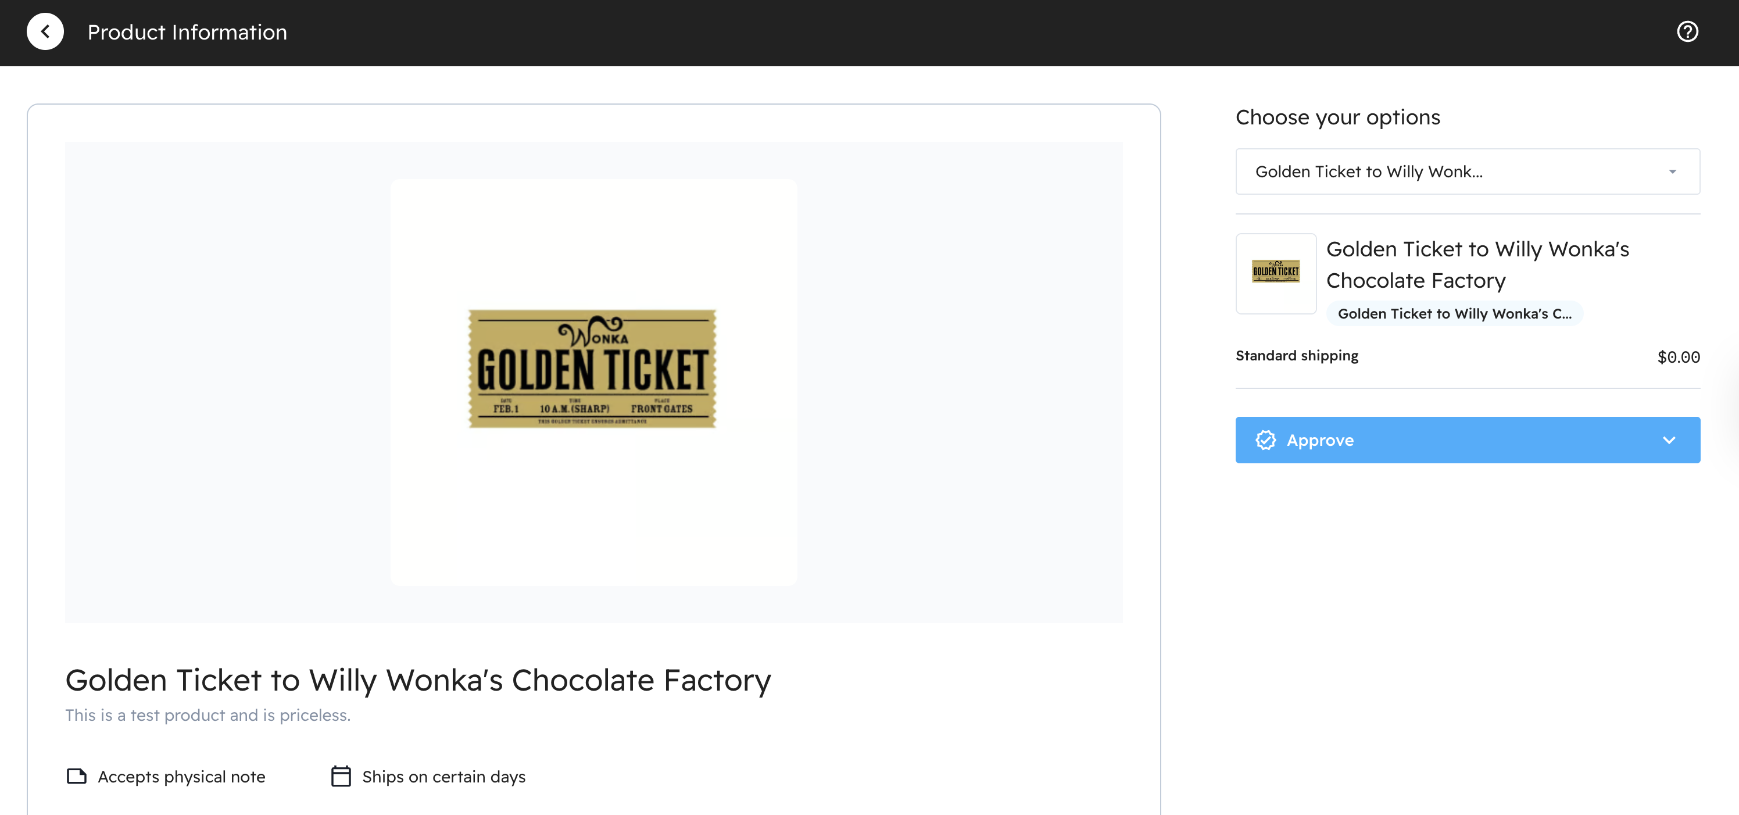Click the $0.00 shipping price
This screenshot has height=815, width=1739.
click(1678, 357)
